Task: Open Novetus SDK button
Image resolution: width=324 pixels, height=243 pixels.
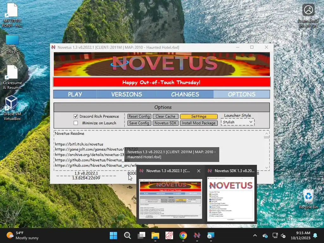Action: click(165, 123)
